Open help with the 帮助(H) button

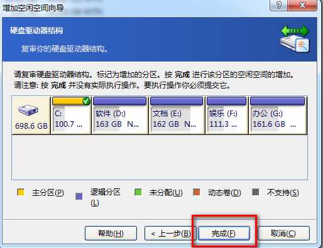pyautogui.click(x=111, y=233)
